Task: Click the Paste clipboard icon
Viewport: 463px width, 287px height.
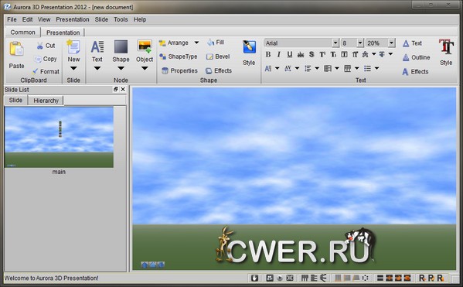Action: click(16, 49)
